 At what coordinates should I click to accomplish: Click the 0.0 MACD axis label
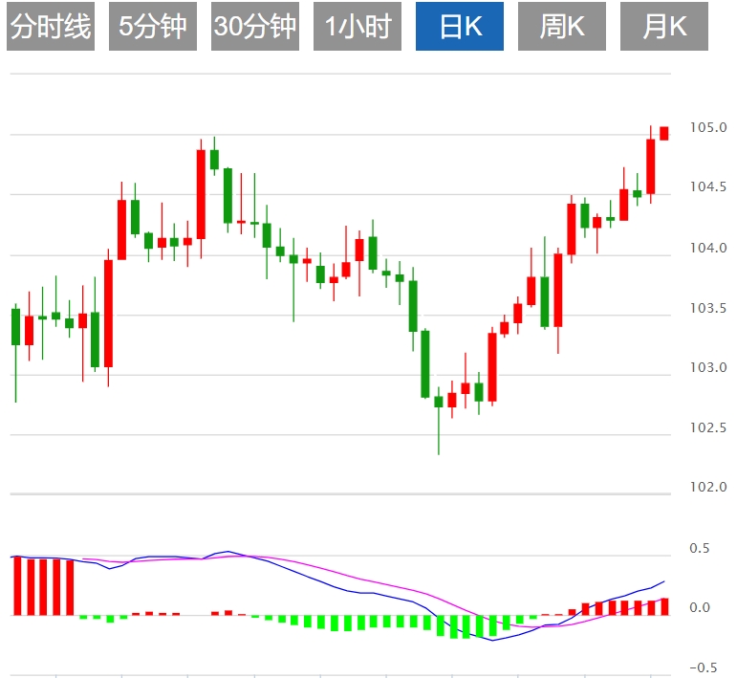[702, 608]
